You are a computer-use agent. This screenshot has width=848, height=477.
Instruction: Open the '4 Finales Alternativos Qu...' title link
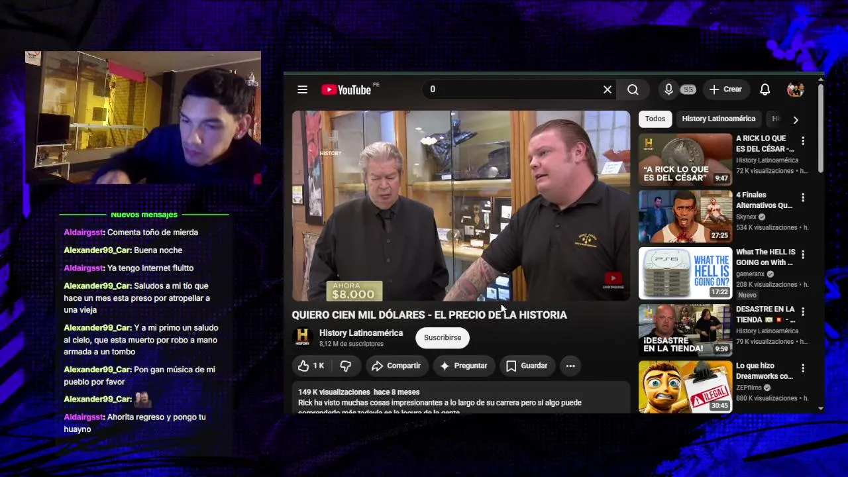click(x=765, y=200)
